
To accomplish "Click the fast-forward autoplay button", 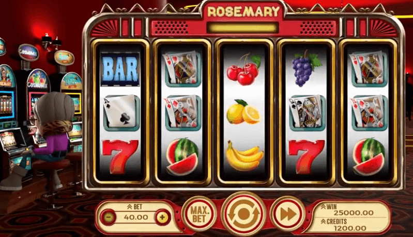I will (287, 214).
